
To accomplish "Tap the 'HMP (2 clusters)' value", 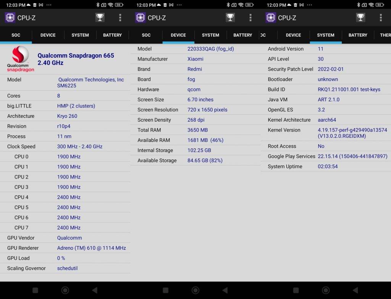I will pos(76,106).
